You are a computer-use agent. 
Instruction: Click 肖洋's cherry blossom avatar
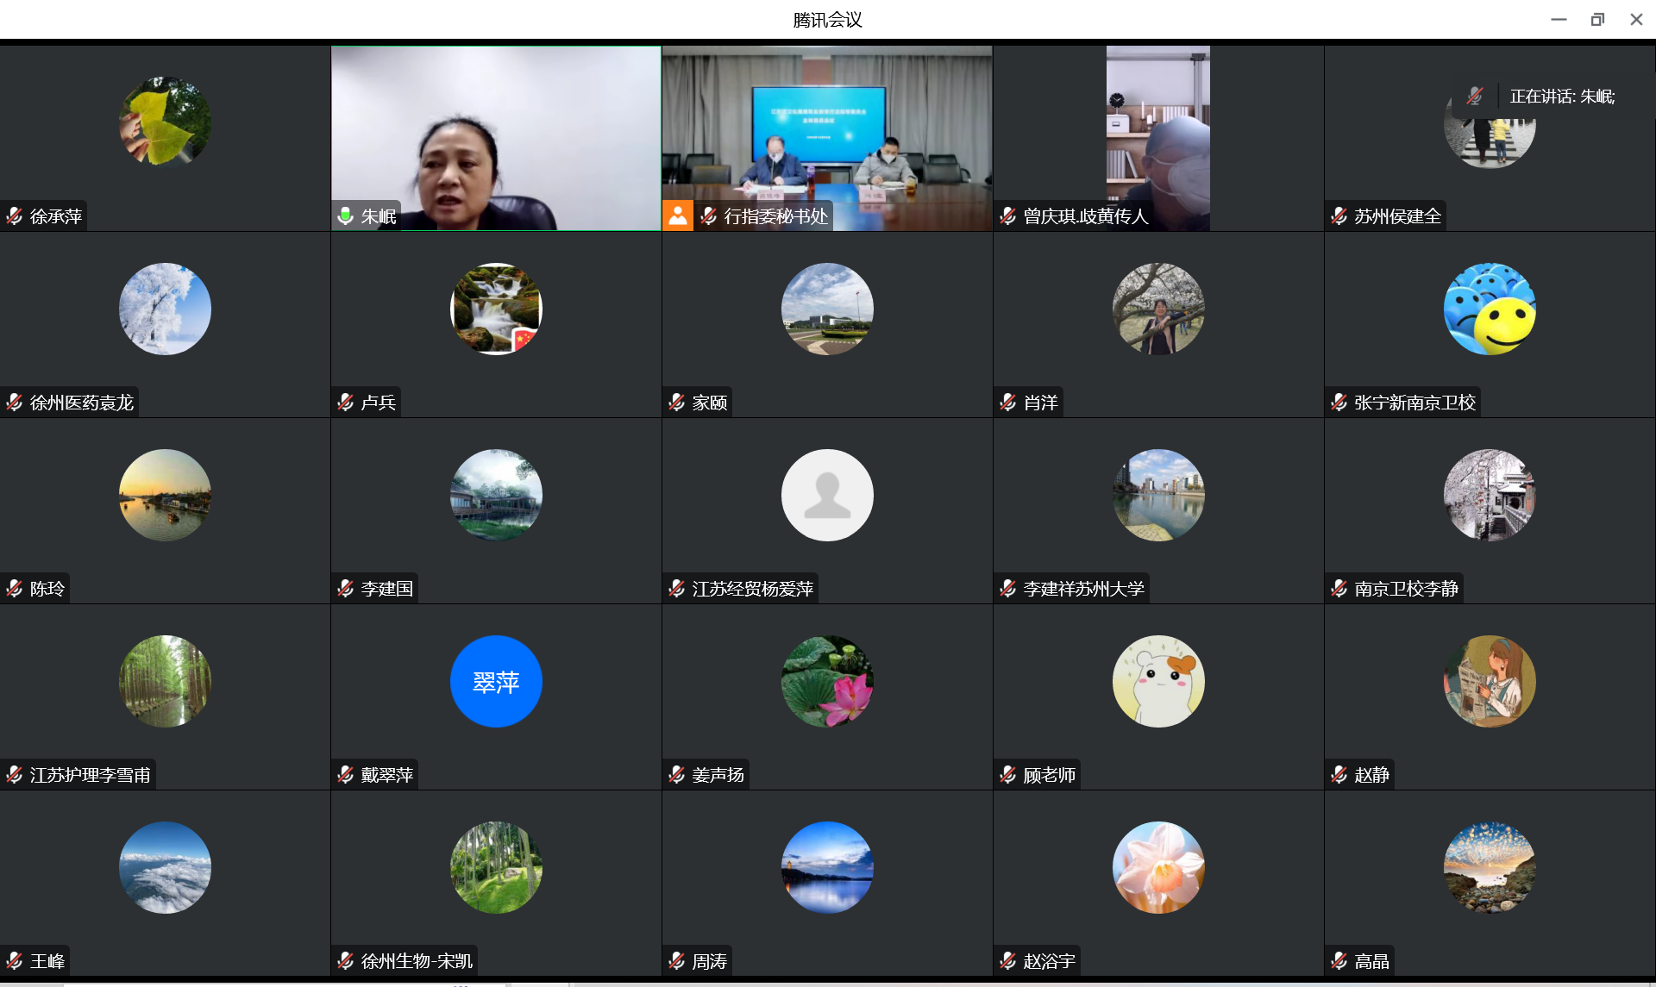coord(1158,309)
